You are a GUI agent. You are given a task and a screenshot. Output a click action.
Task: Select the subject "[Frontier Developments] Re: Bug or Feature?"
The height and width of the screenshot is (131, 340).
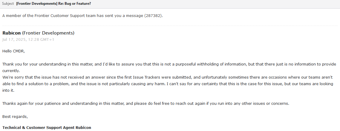coord(53,4)
